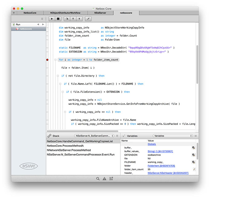Image resolution: width=248 pixels, height=198 pixels.
Task: Collapse the 'if ( not file.Directory )' block
Action: click(x=58, y=76)
